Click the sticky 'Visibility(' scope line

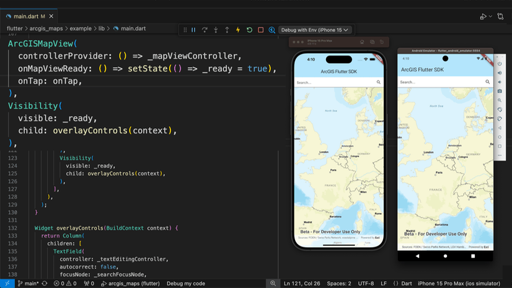(x=35, y=106)
